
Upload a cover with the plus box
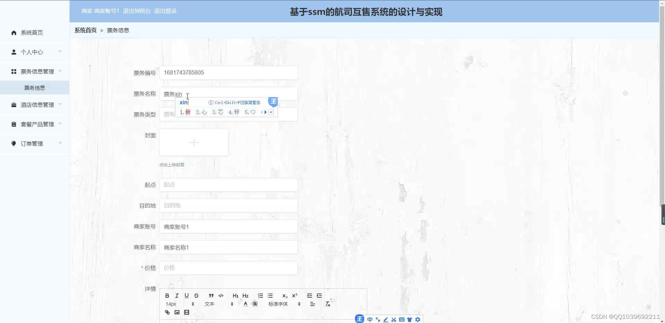point(194,142)
